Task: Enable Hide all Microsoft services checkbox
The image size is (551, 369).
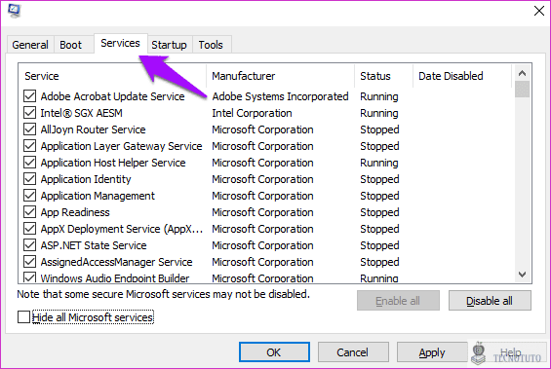Action: pyautogui.click(x=23, y=317)
